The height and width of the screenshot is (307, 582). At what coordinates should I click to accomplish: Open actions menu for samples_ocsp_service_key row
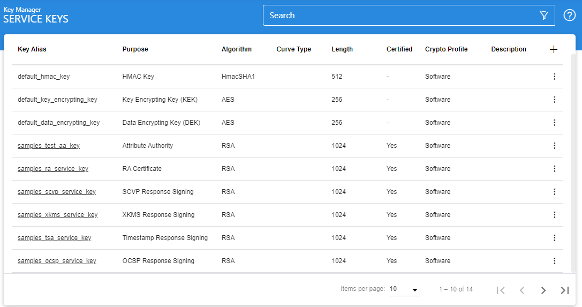554,261
